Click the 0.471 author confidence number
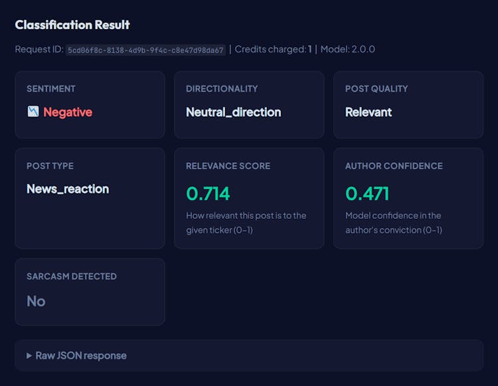This screenshot has width=498, height=386. tap(367, 194)
